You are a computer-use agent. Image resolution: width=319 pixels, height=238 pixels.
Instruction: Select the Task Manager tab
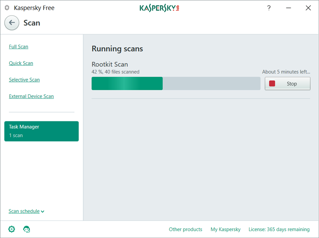(41, 131)
